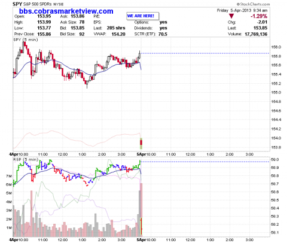Click the Low value 153.77
Viewport: 287px width, 243px height.
tap(44, 28)
